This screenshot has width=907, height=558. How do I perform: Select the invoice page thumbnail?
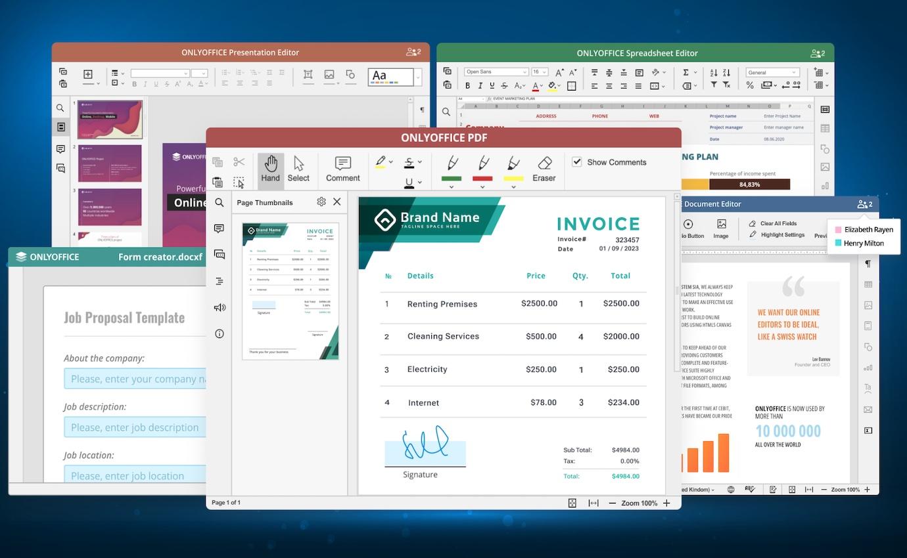(x=291, y=291)
